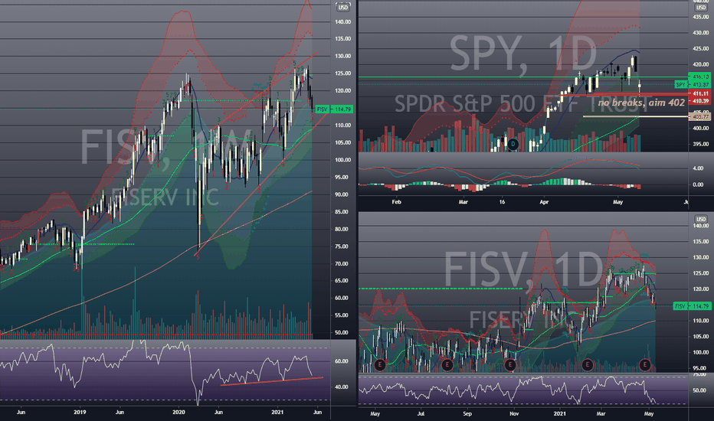Click the D dividend marker on SPY chart
The width and height of the screenshot is (714, 421).
pos(513,144)
